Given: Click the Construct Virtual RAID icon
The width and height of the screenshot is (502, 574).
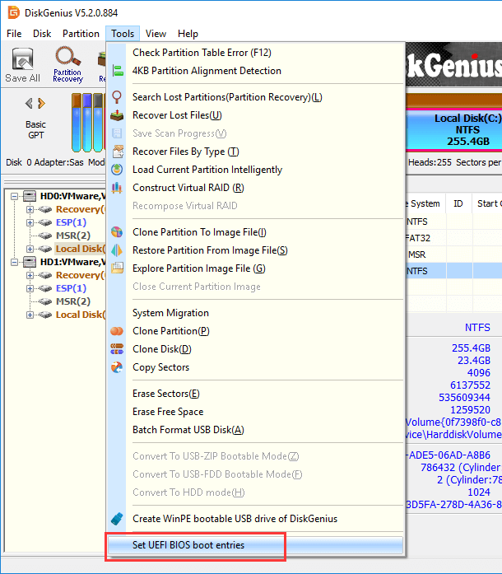Looking at the screenshot, I should (118, 188).
